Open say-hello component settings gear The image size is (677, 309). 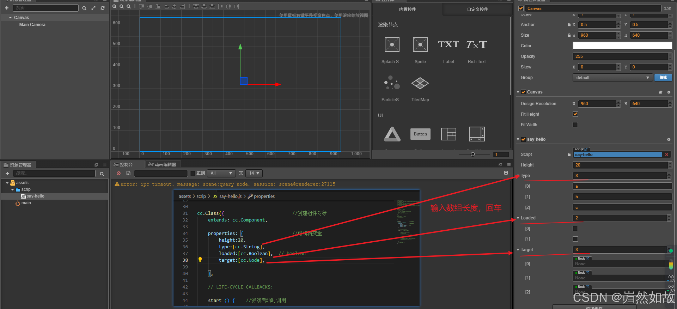click(x=669, y=139)
